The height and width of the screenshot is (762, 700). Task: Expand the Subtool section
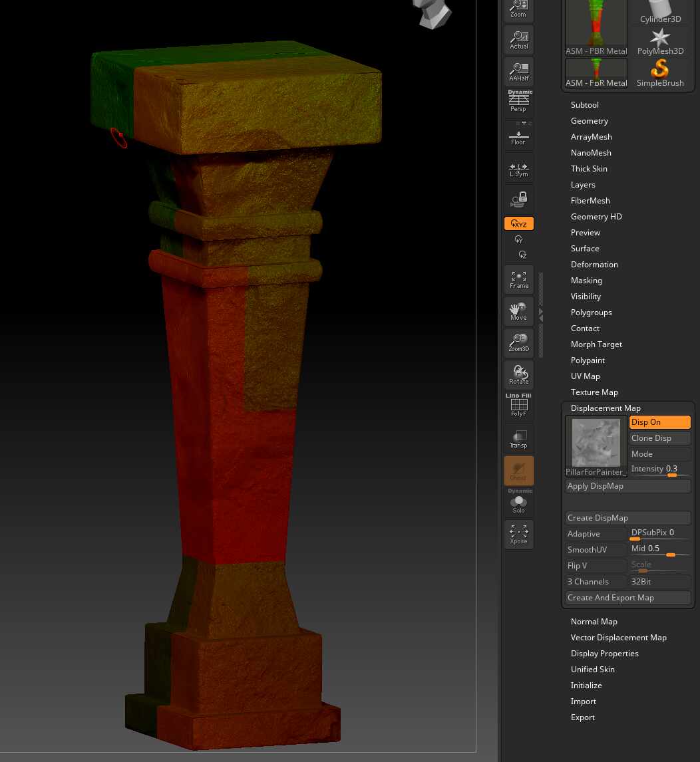tap(584, 105)
